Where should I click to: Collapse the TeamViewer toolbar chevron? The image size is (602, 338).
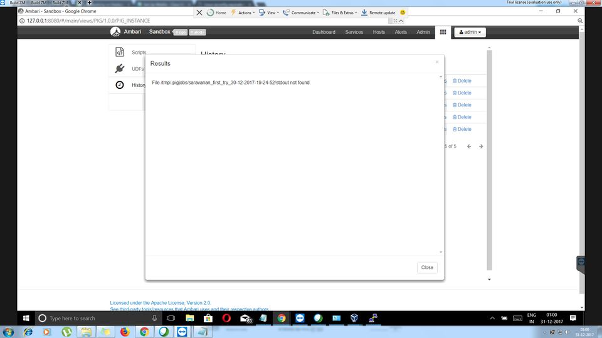click(x=401, y=21)
